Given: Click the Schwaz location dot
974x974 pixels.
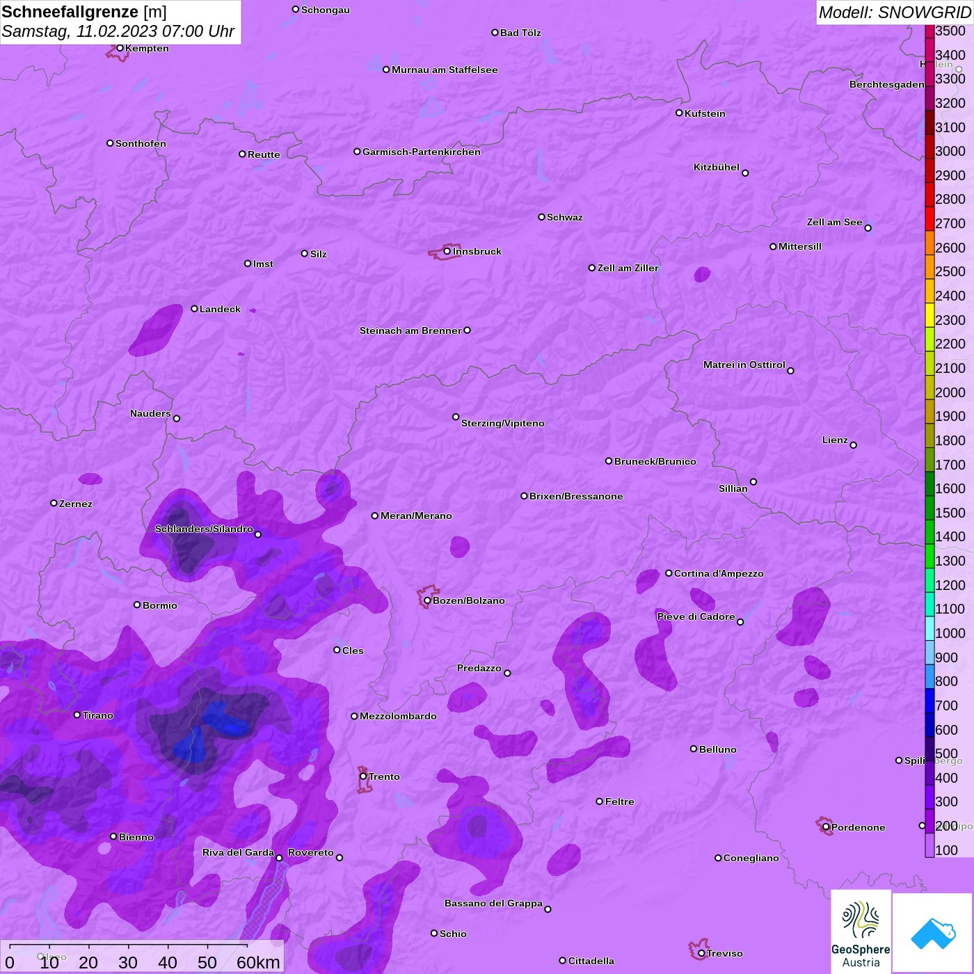Looking at the screenshot, I should tap(541, 217).
